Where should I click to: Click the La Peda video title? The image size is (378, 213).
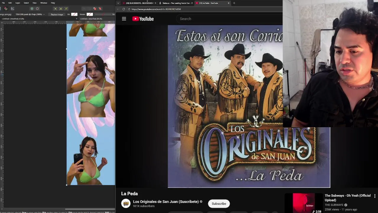(129, 194)
